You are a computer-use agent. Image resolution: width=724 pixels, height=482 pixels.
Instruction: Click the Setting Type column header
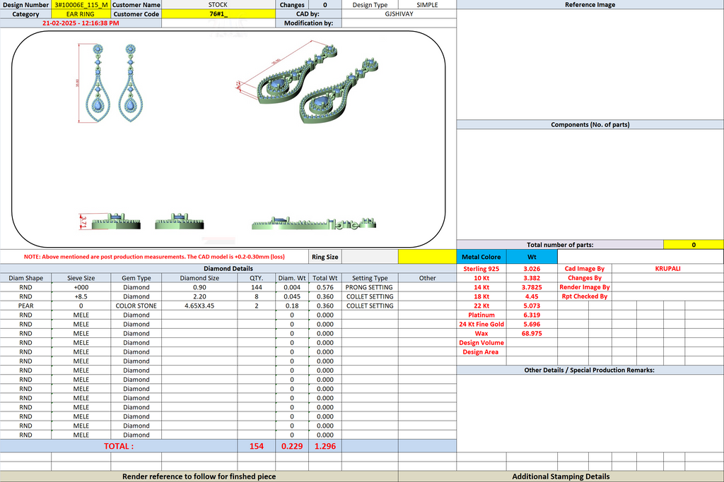tap(370, 278)
